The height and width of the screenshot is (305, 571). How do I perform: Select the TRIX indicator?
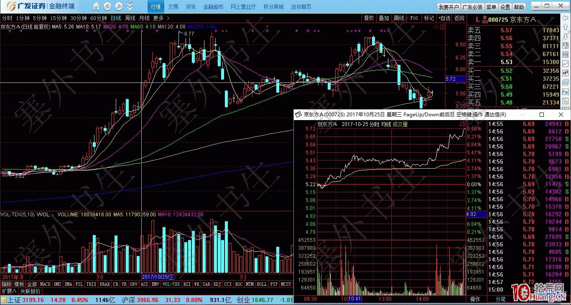pos(91,284)
